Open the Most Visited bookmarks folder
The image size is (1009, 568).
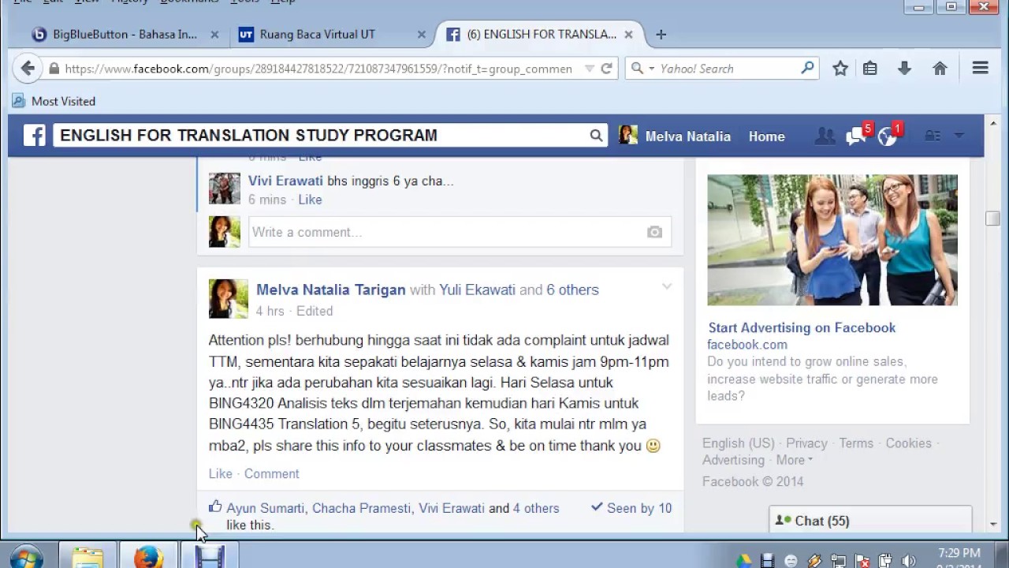[x=54, y=101]
